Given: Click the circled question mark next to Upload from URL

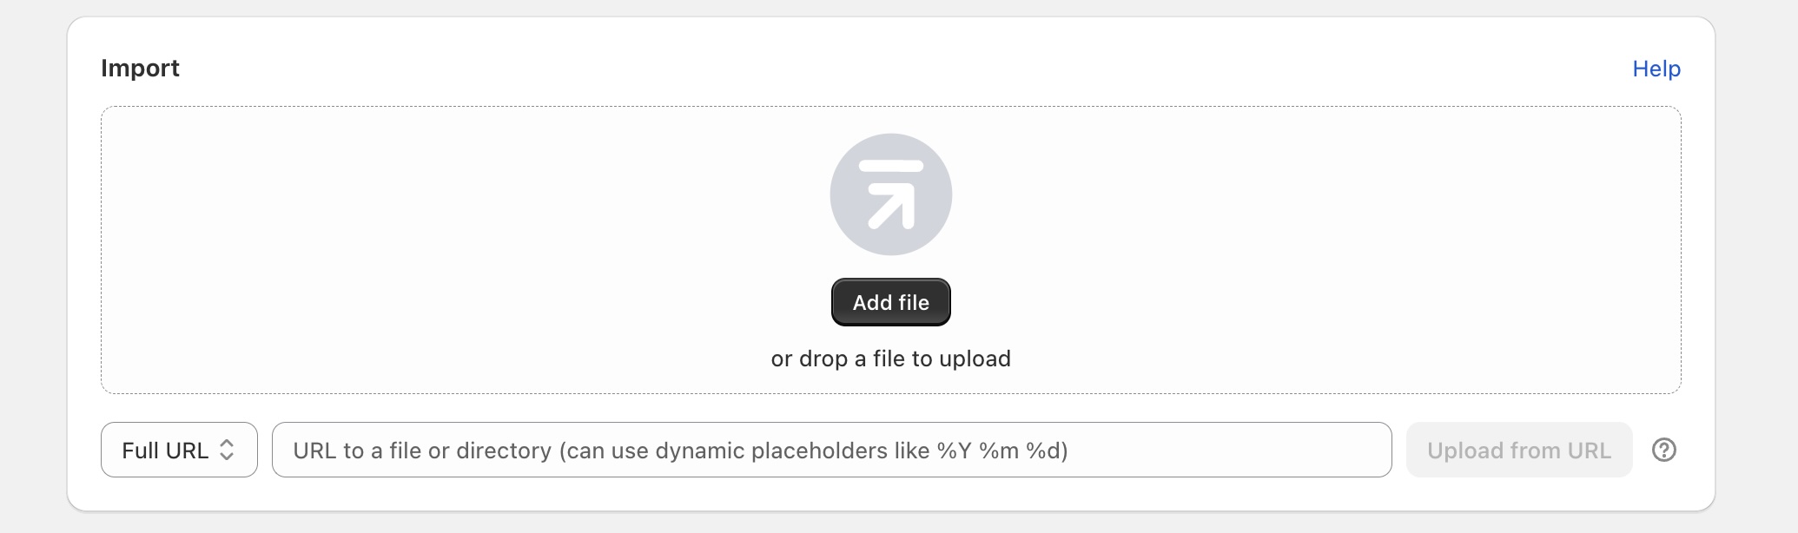Looking at the screenshot, I should (1663, 450).
